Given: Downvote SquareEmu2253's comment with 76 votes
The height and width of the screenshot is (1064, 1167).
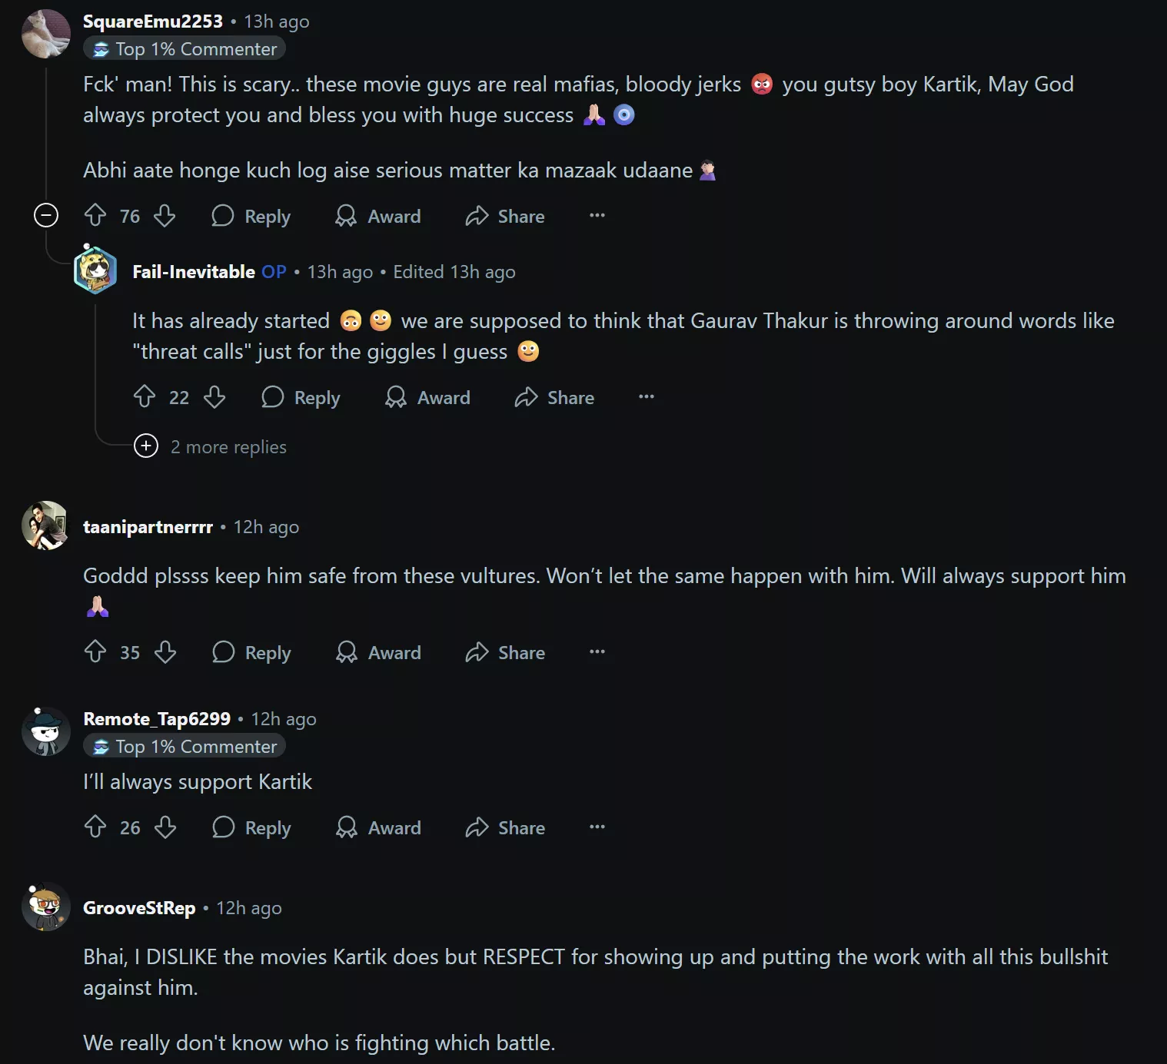Looking at the screenshot, I should pos(165,216).
